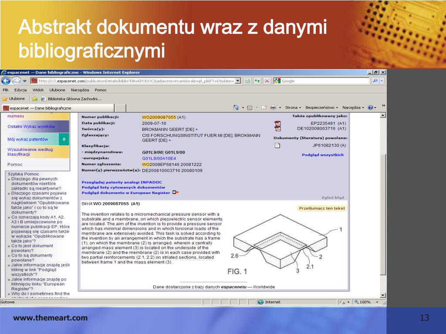Open the Plik menu

click(6, 90)
